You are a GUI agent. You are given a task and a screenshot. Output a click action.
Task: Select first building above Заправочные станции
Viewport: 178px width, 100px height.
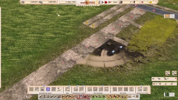(x=140, y=89)
